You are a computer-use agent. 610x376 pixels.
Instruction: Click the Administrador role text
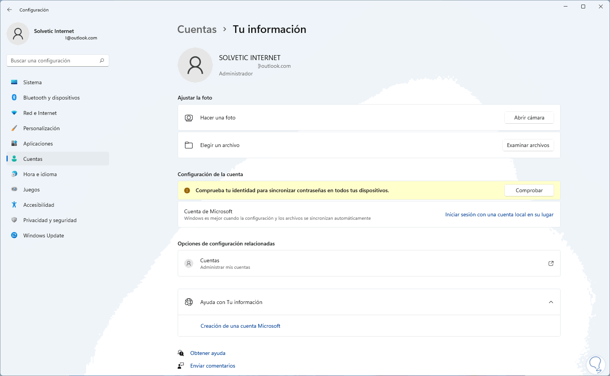click(236, 74)
